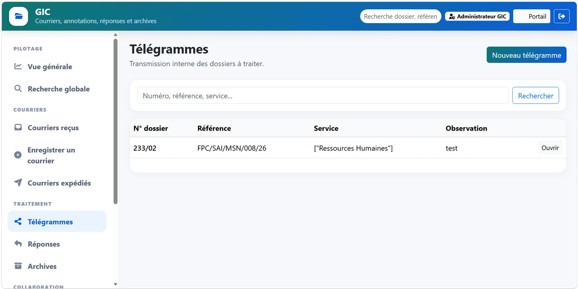Screen dimensions: 578x289
Task: Open Vue générale in sidebar
Action: tap(57, 66)
